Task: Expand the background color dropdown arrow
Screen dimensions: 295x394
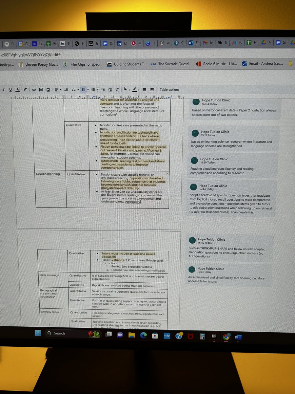Action: [x=129, y=90]
